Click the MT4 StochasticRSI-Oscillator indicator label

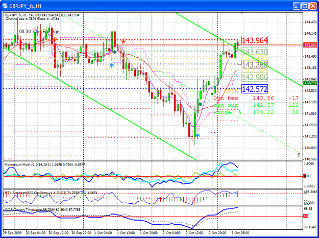pos(51,193)
